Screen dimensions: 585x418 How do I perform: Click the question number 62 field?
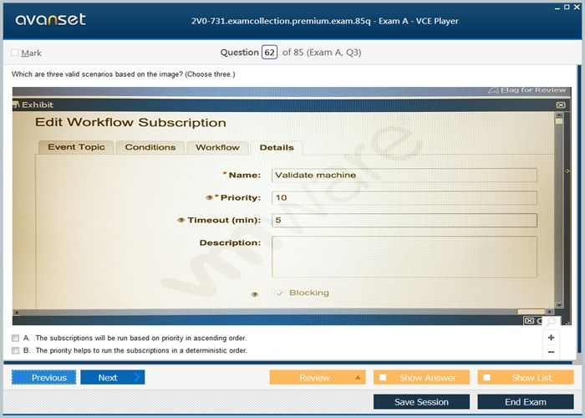click(x=269, y=53)
